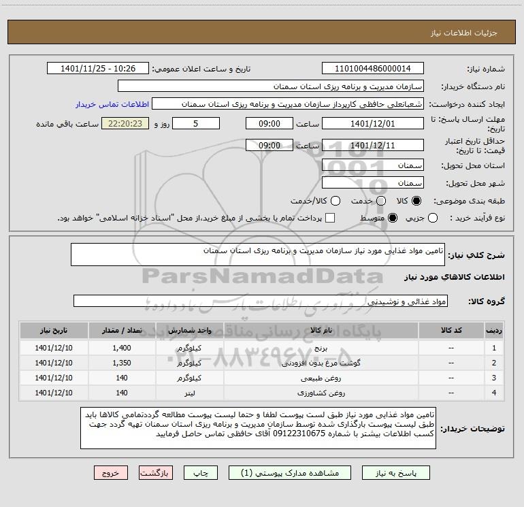The image size is (524, 507).
Task: Click the ردیف column header
Action: pos(494,330)
